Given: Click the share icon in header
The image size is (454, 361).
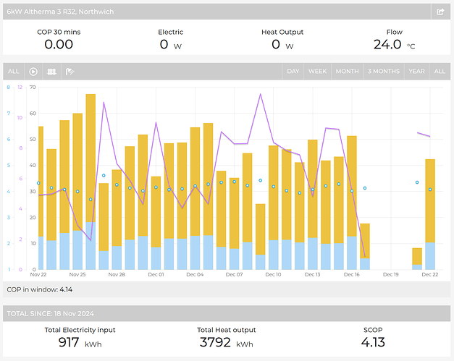Looking at the screenshot, I should pos(440,12).
